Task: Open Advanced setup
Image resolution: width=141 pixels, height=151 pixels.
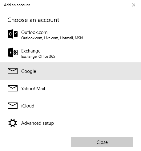Action: (x=70, y=123)
